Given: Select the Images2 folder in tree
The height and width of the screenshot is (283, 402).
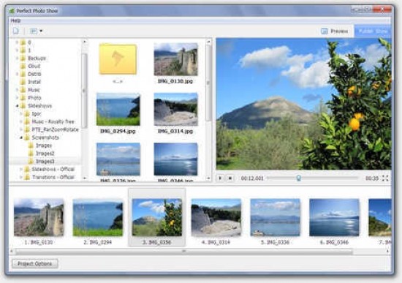Looking at the screenshot, I should click(x=45, y=154).
